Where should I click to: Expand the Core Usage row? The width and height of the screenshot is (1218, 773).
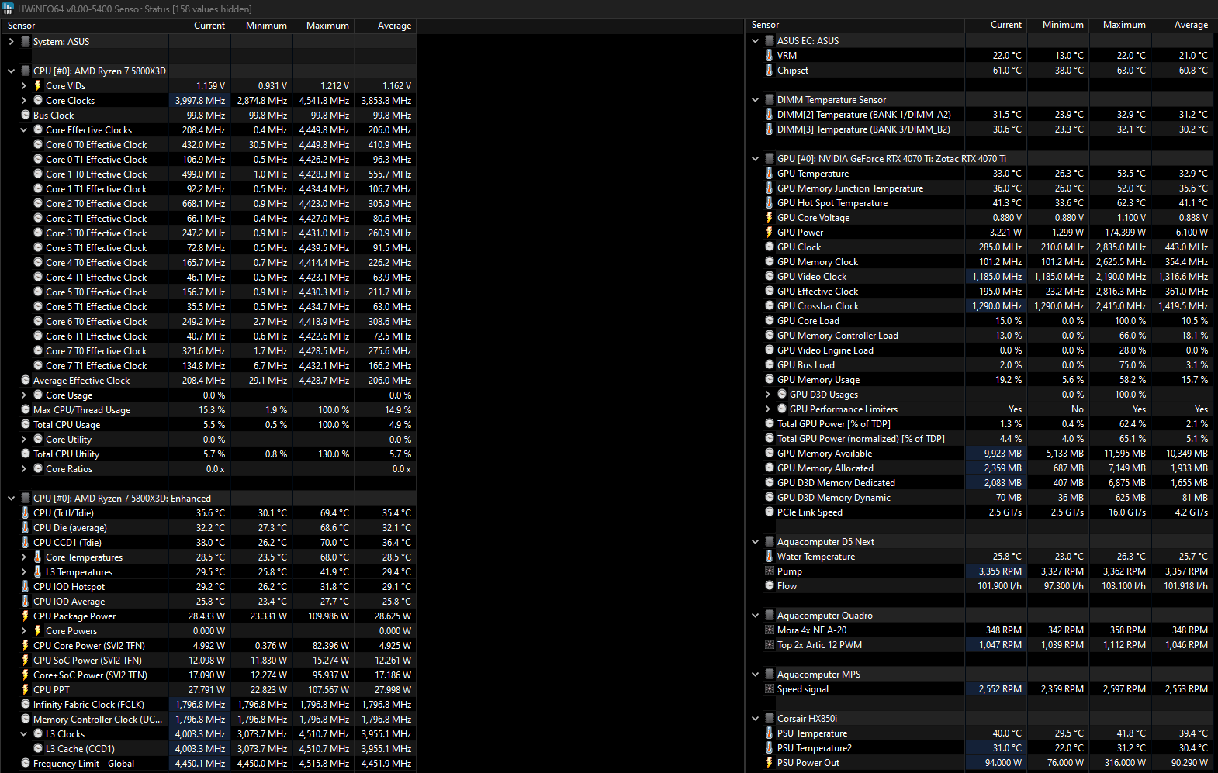point(23,395)
